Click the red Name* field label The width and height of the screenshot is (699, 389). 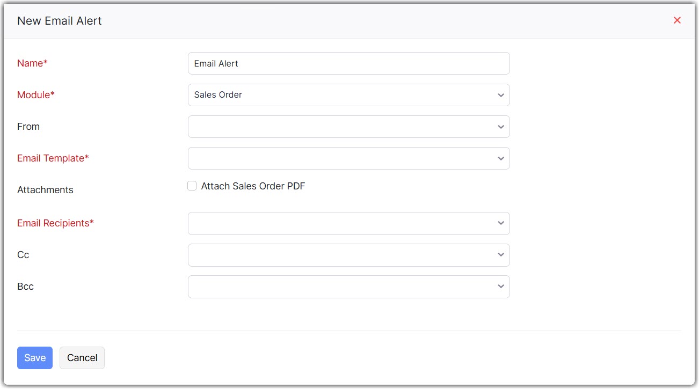click(x=32, y=63)
